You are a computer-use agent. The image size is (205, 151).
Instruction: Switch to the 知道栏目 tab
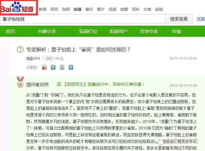(88, 31)
